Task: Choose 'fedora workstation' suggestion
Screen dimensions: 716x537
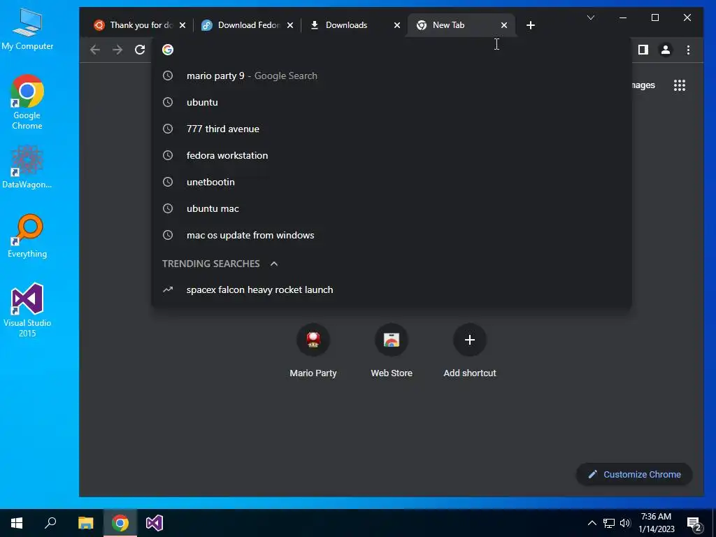Action: click(392, 155)
